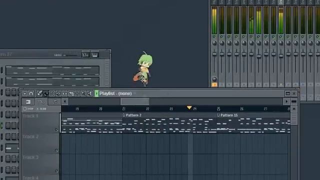
Task: Toggle the master track mute LED
Action: pos(214,36)
